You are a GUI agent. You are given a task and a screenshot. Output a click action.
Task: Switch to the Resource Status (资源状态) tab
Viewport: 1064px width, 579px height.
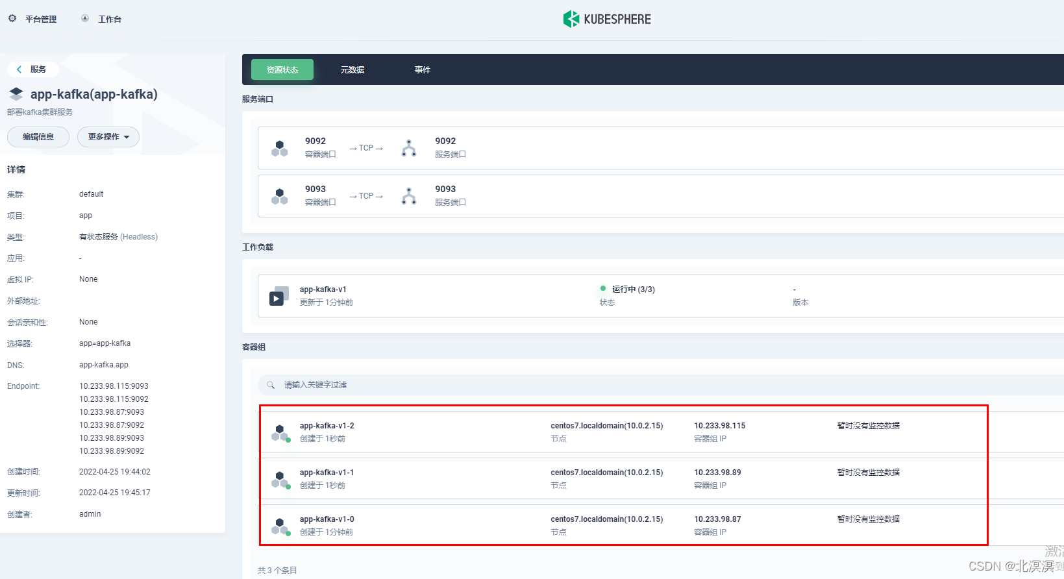pyautogui.click(x=282, y=69)
